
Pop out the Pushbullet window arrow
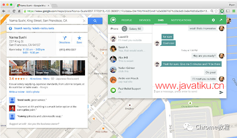click(x=221, y=20)
